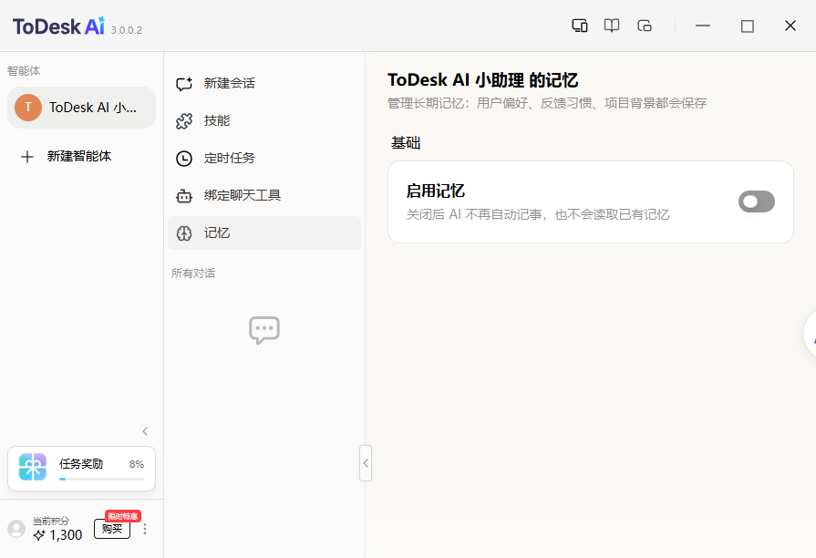Toggle the 启用记忆 memory switch
Screen dimensions: 816x558
(x=756, y=201)
